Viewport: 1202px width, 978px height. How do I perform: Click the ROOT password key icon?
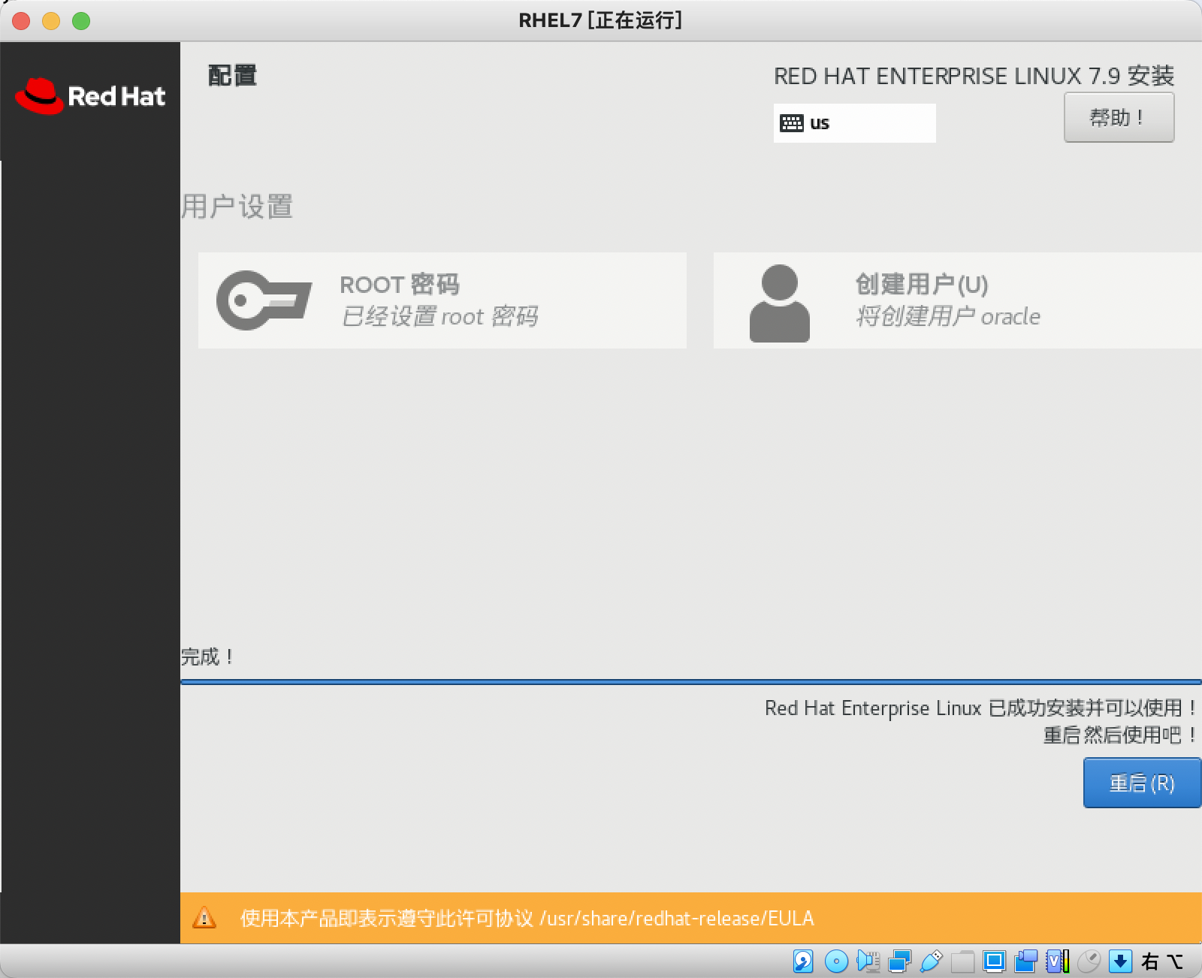click(x=264, y=300)
